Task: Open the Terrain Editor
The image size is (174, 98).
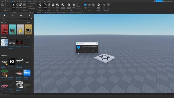Action: (40, 6)
